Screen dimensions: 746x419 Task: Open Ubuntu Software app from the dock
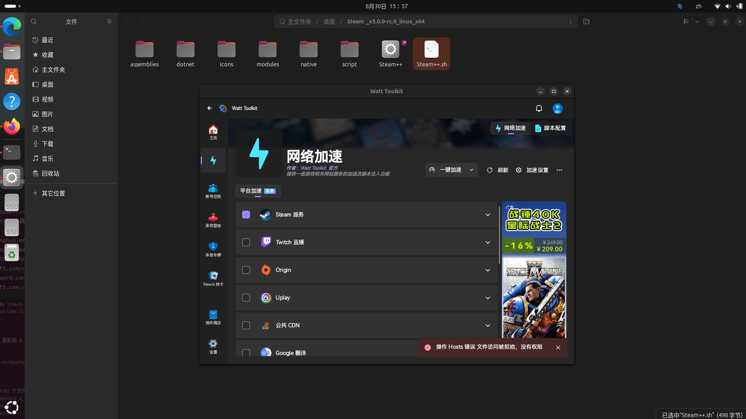pos(12,76)
